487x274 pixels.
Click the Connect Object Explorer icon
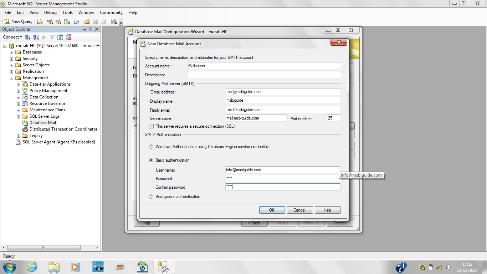[27, 37]
